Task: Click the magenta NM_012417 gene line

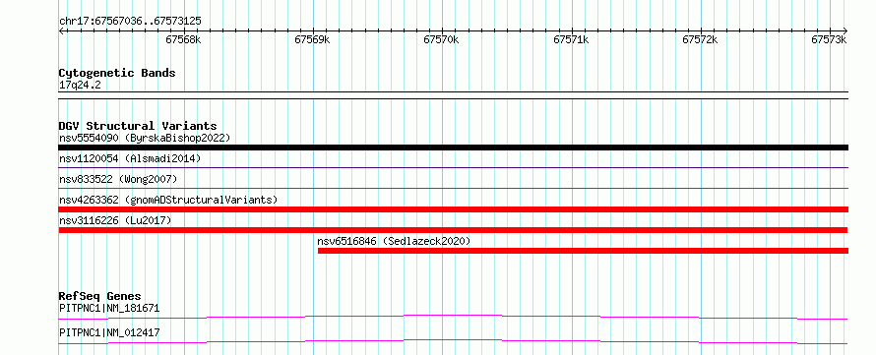Action: coord(453,341)
